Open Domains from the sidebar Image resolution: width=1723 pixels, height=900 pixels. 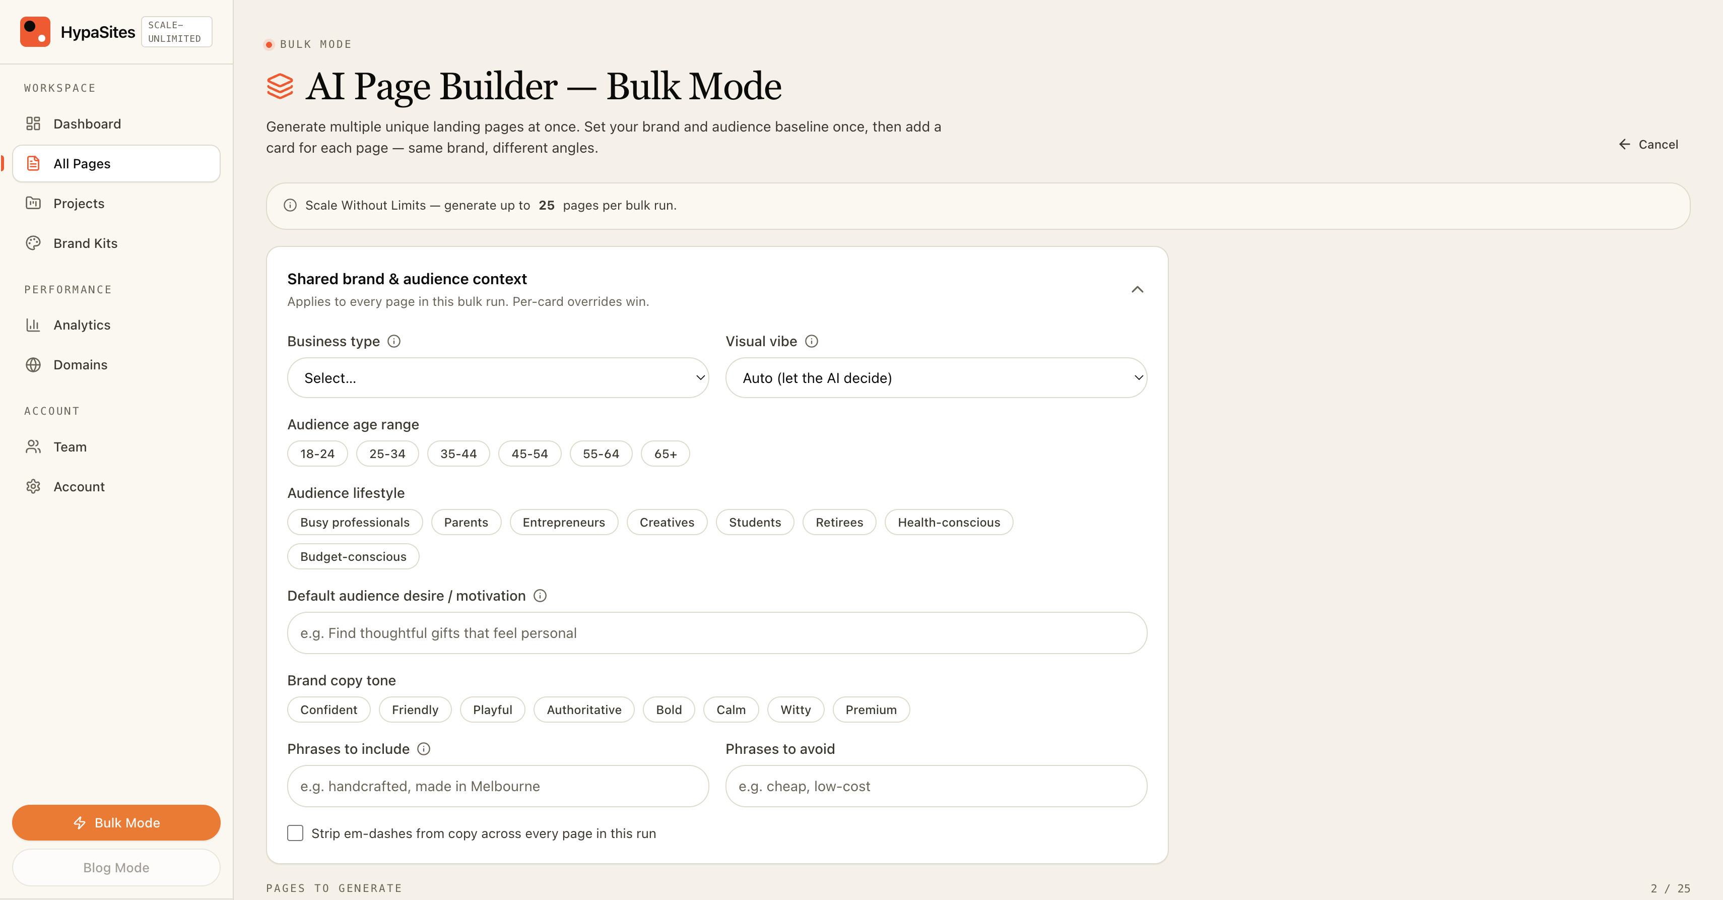click(x=116, y=365)
